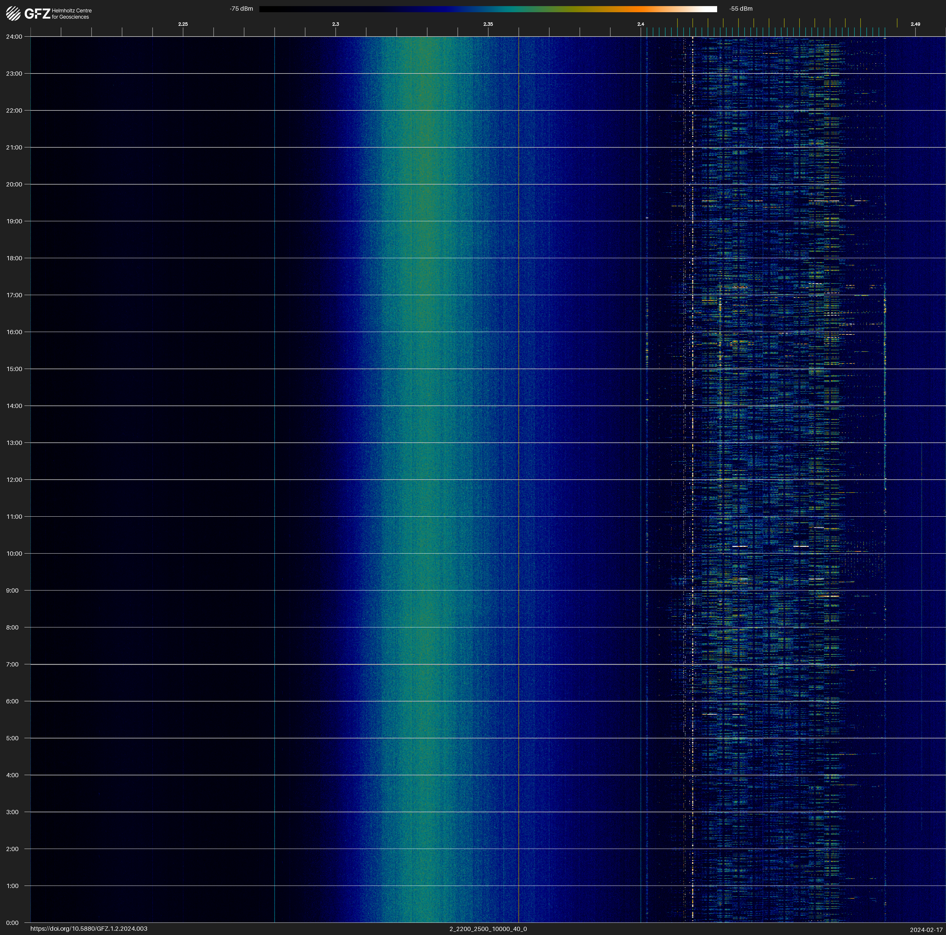Viewport: 946px width, 935px height.
Task: Select the 24:00 time axis label
Action: coord(14,37)
